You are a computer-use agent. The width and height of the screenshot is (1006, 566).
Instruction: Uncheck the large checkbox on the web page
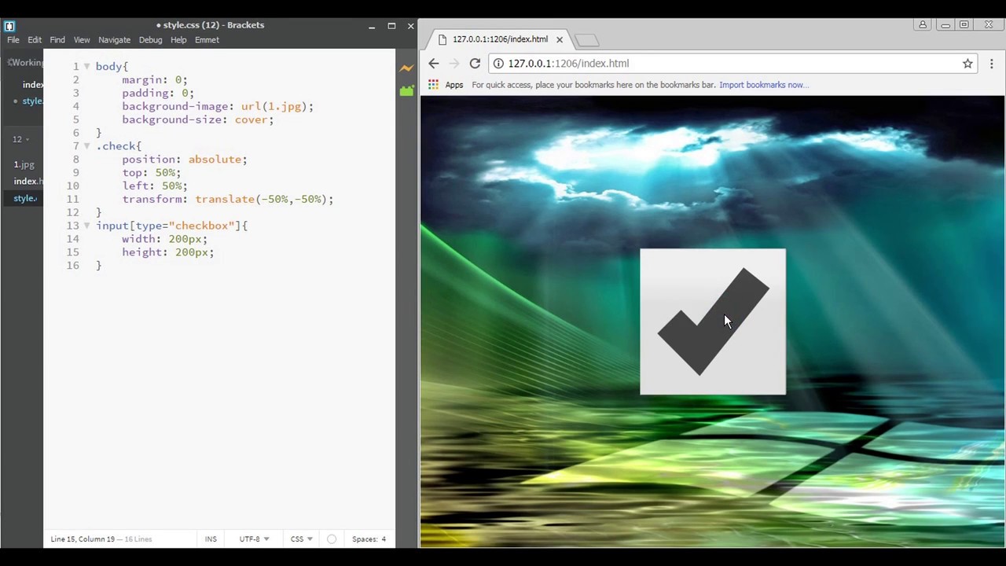713,322
